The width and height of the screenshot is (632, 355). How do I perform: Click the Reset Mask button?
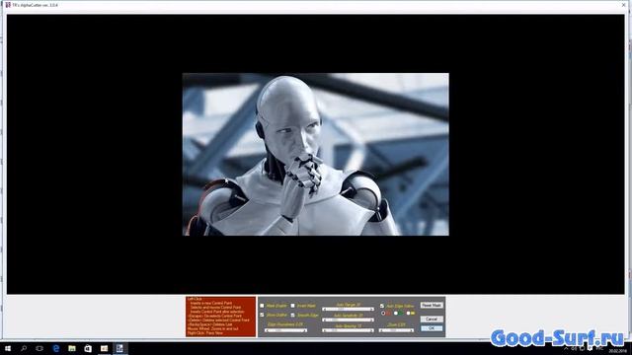[432, 305]
